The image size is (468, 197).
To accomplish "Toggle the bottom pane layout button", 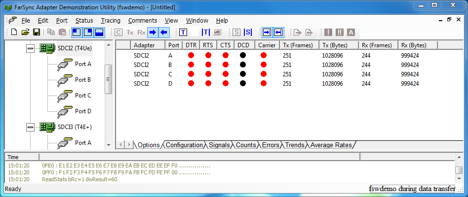I will pyautogui.click(x=99, y=33).
